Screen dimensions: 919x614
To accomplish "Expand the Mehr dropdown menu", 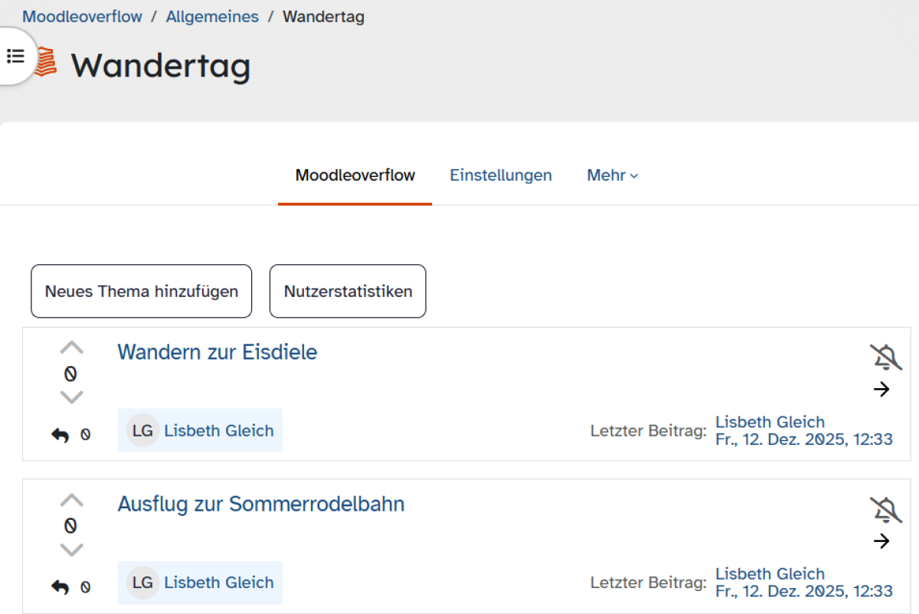I will [x=612, y=175].
